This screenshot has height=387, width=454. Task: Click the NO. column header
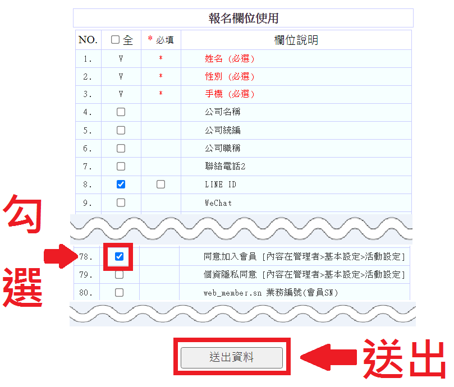[88, 40]
